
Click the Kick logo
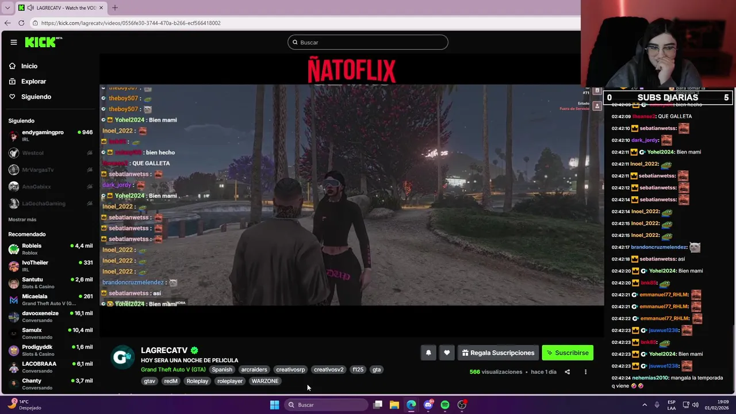pyautogui.click(x=43, y=42)
